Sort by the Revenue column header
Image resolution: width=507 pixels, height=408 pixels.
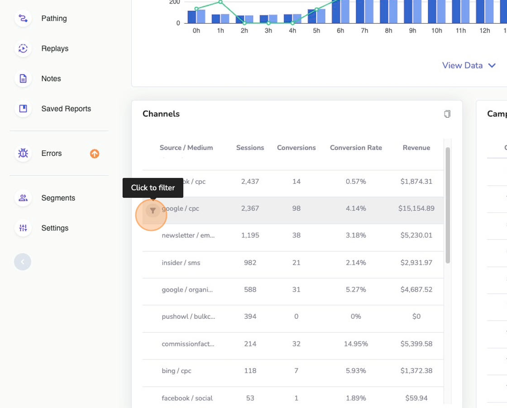pos(416,148)
